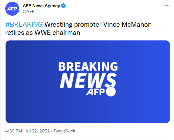Click the italic NEWS word in the image

88,80
